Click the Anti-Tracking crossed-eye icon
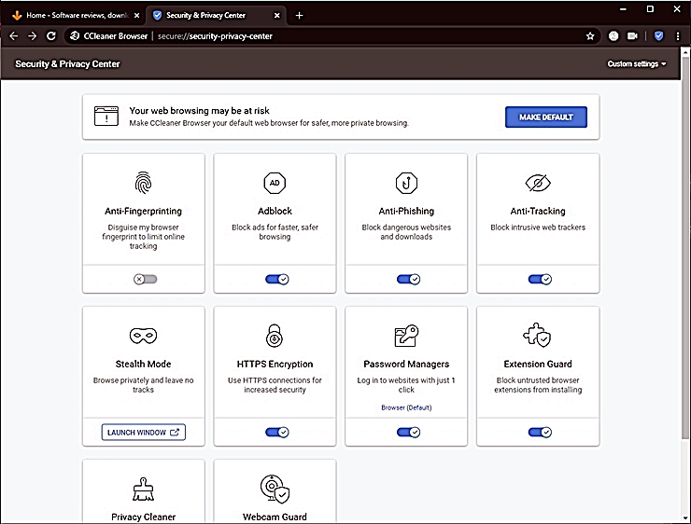Image resolution: width=691 pixels, height=524 pixels. tap(538, 183)
